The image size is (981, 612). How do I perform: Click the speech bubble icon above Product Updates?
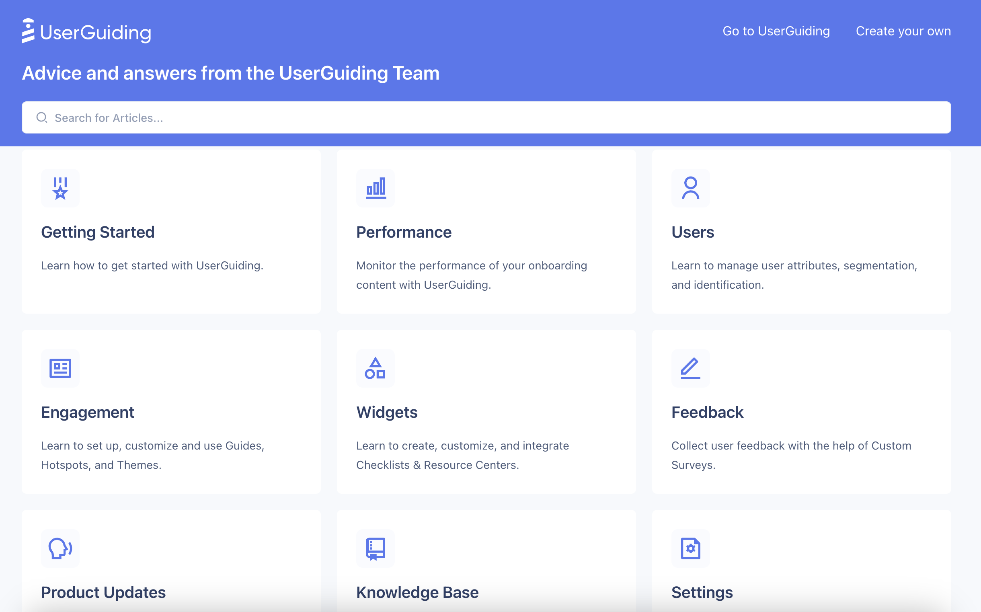60,548
